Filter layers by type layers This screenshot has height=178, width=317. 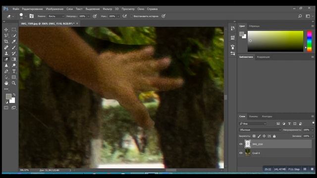(x=289, y=124)
